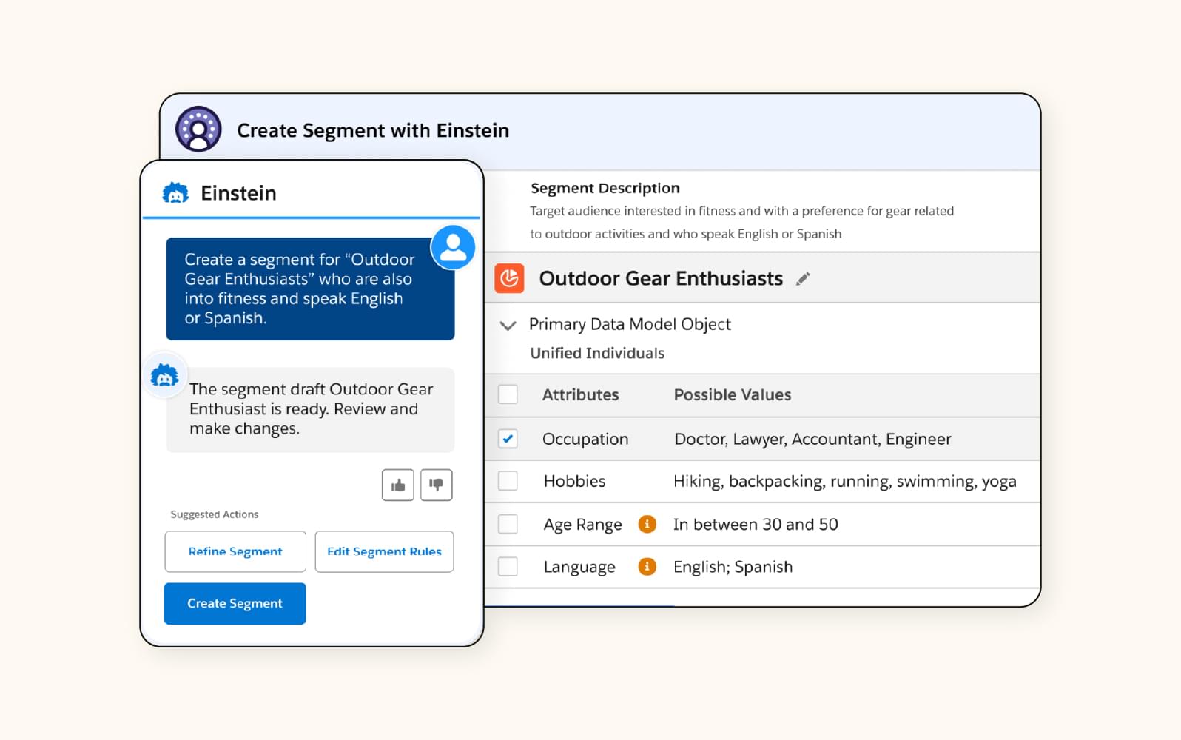Click the Einstein reply about segment draft
1181x740 pixels.
coord(310,409)
